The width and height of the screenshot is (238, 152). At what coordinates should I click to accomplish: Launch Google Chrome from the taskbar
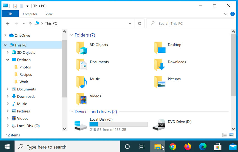pos(173,147)
